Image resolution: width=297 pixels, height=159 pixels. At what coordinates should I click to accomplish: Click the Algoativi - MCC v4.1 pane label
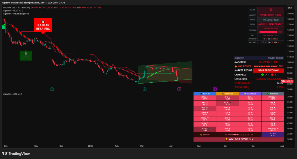12,94
